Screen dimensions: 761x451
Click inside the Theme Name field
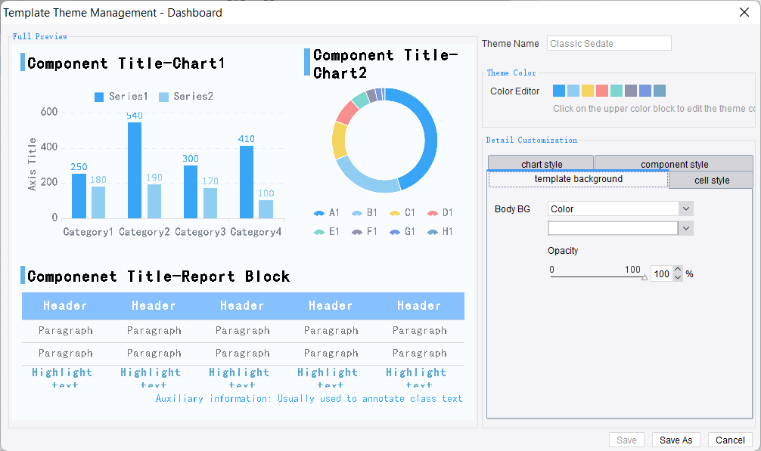click(609, 43)
